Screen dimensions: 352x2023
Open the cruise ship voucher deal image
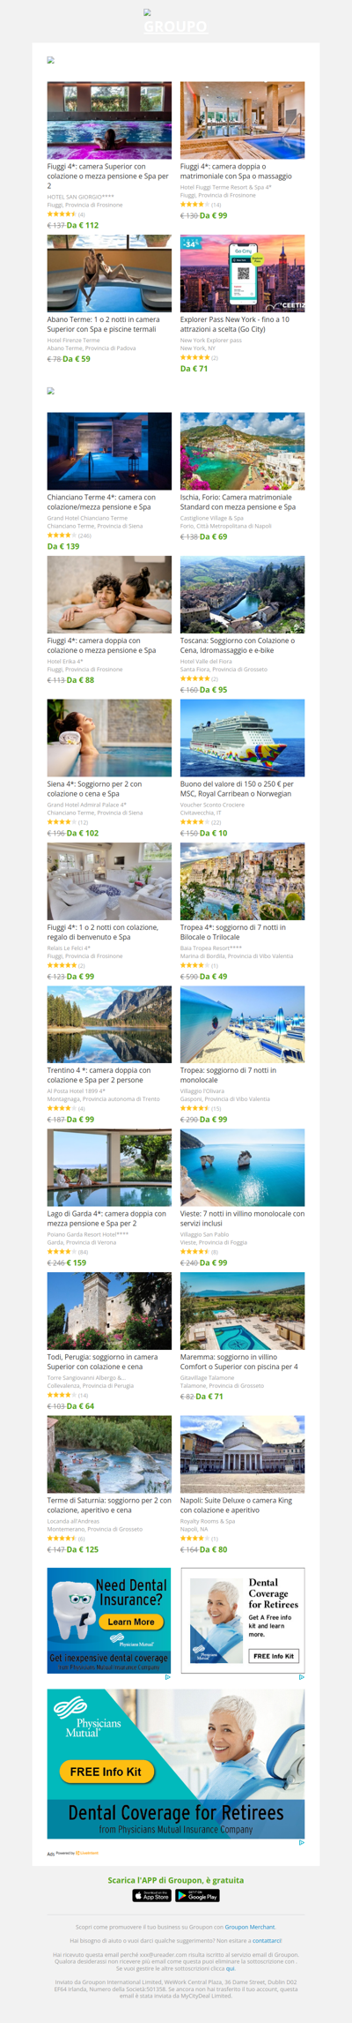[243, 738]
